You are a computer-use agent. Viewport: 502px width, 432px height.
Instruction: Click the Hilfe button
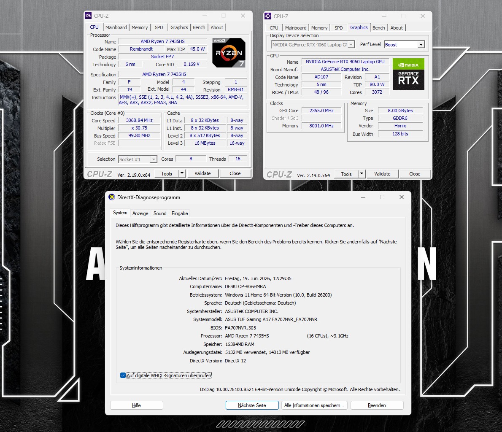[x=136, y=405]
